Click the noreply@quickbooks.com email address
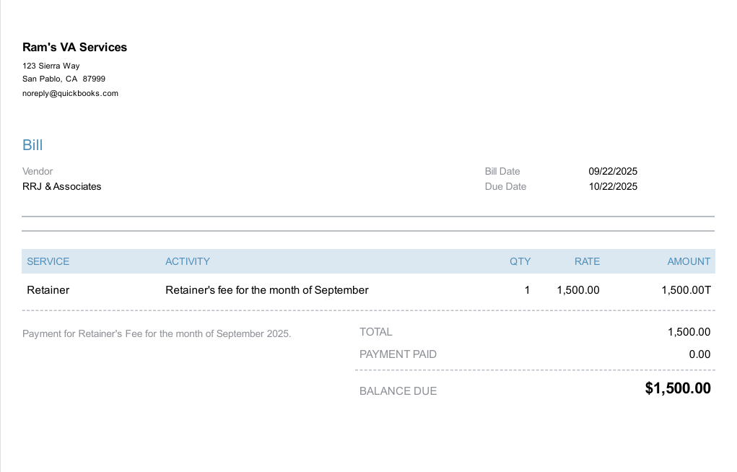Viewport: 737px width, 472px height. (70, 93)
